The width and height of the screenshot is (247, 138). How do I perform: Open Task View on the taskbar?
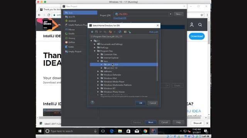click(103, 131)
